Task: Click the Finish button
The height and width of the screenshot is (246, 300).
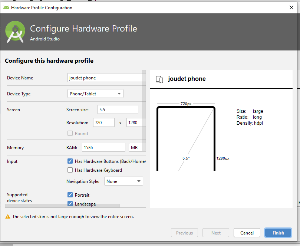Action: [278, 233]
